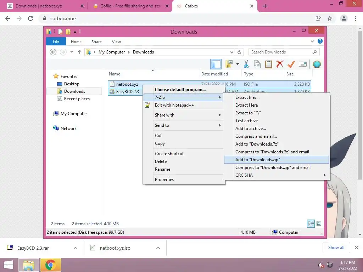Expand the 'Send to' submenu

[x=184, y=125]
